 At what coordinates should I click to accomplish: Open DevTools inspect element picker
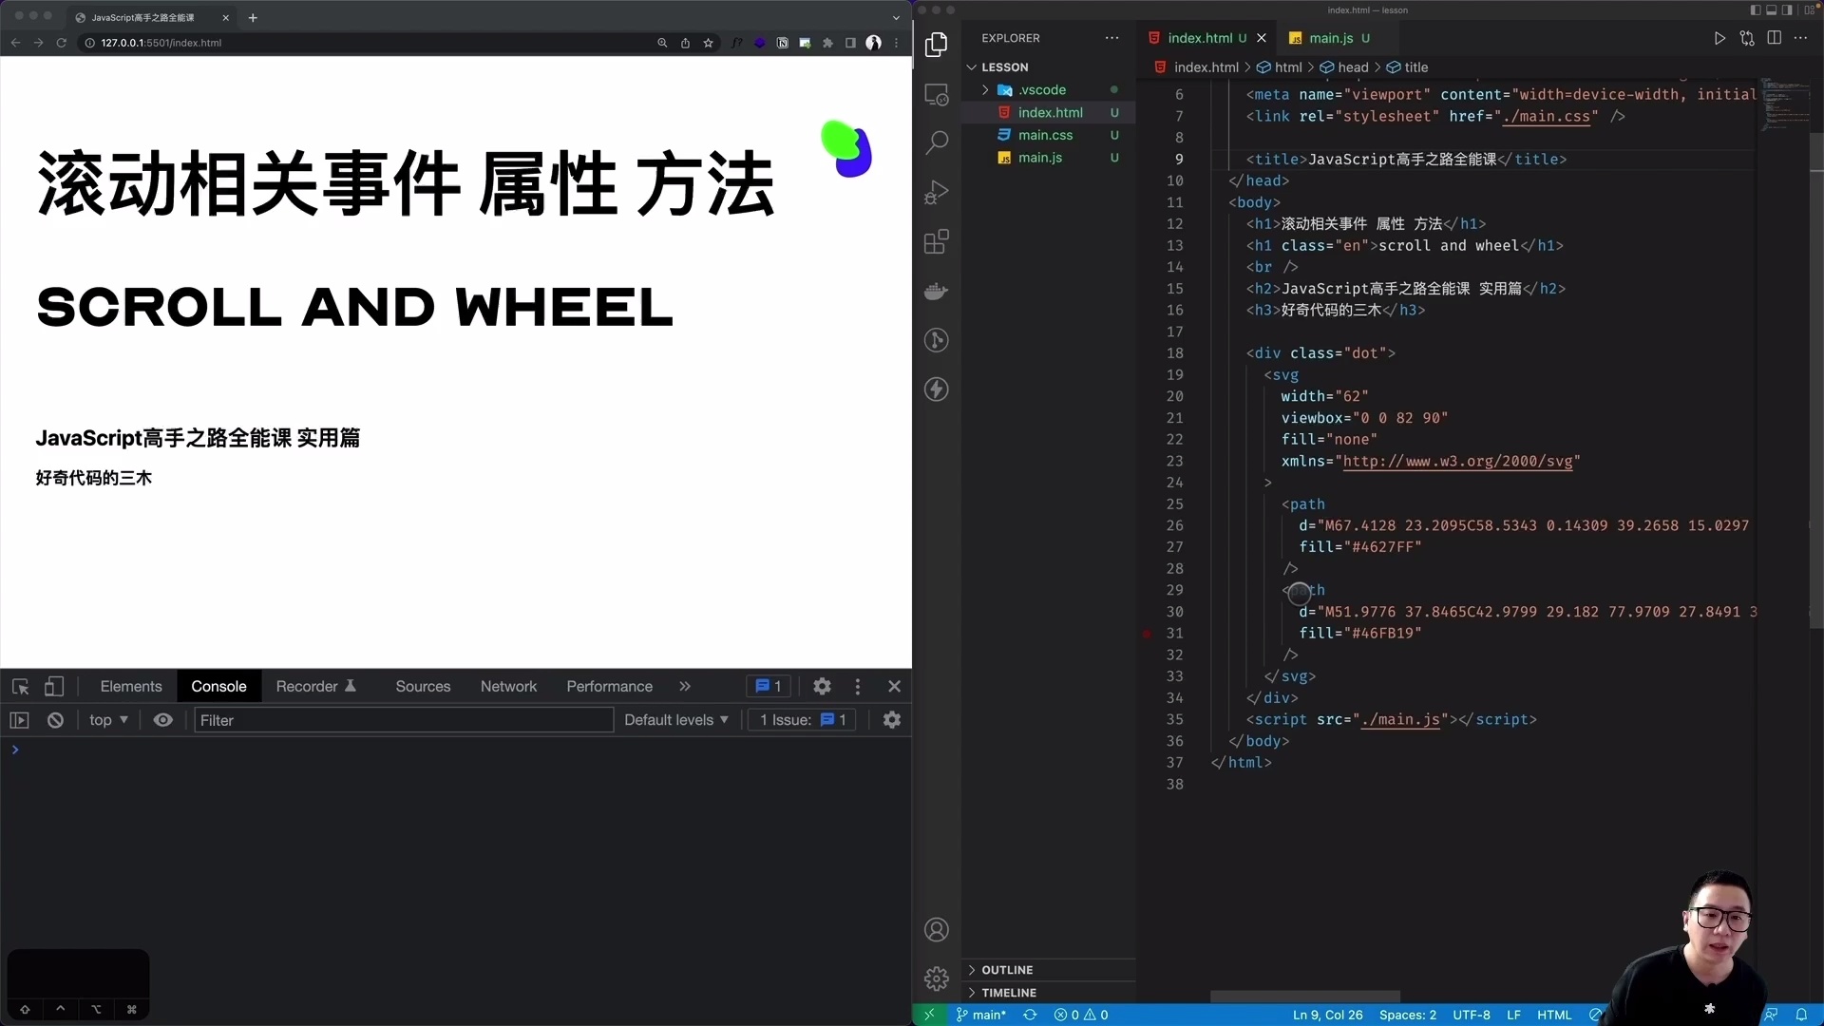(x=19, y=686)
